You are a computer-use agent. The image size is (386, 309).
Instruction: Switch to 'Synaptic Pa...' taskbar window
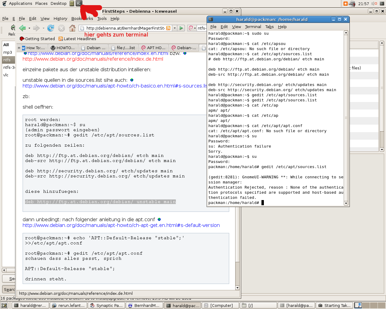click(107, 305)
